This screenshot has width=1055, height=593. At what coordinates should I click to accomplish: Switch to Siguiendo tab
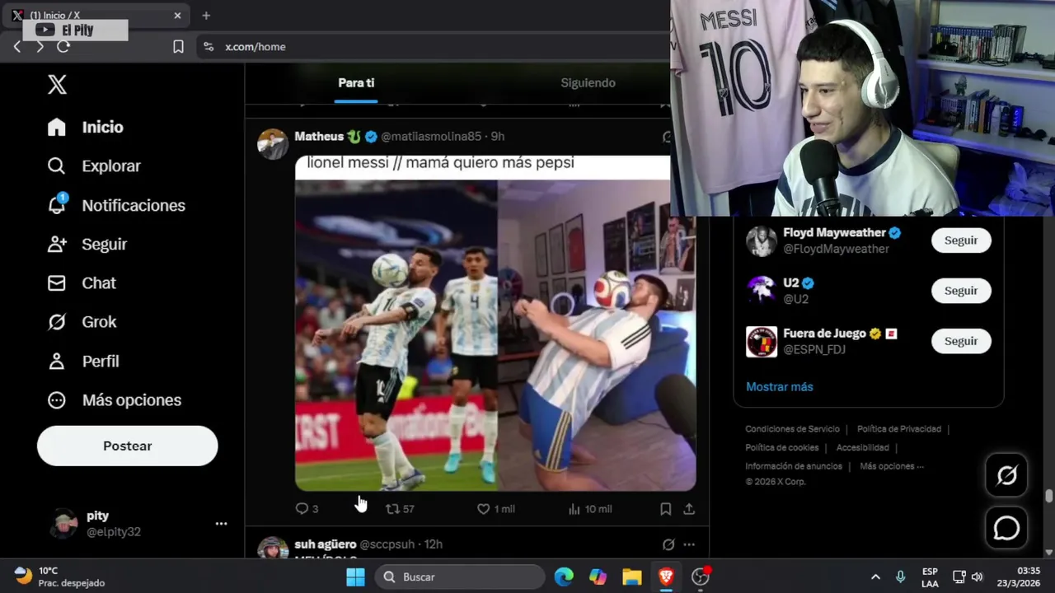588,82
